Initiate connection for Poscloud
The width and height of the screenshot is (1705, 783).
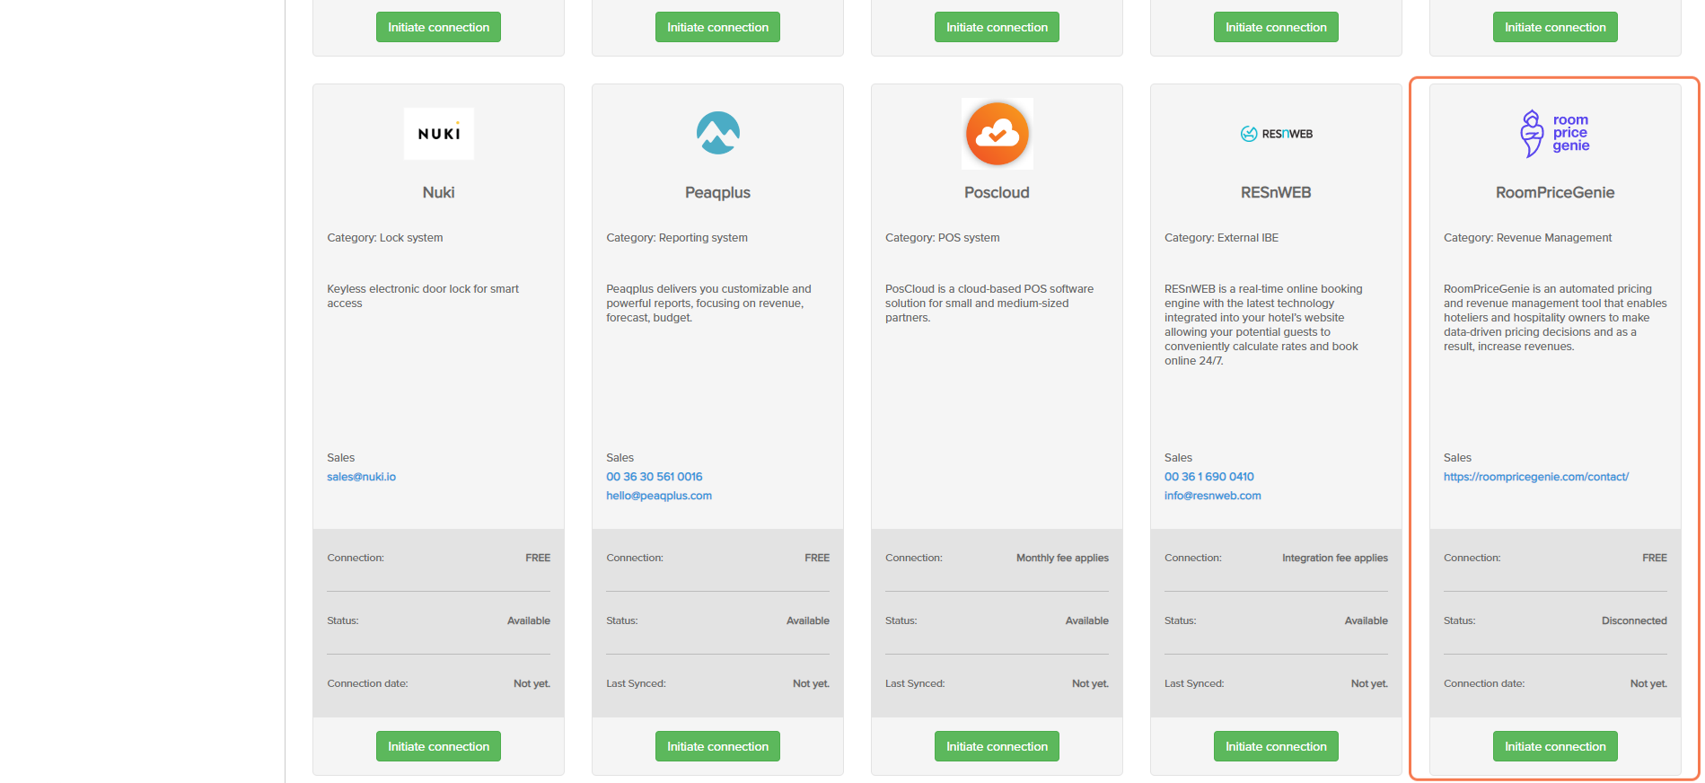[x=997, y=746]
